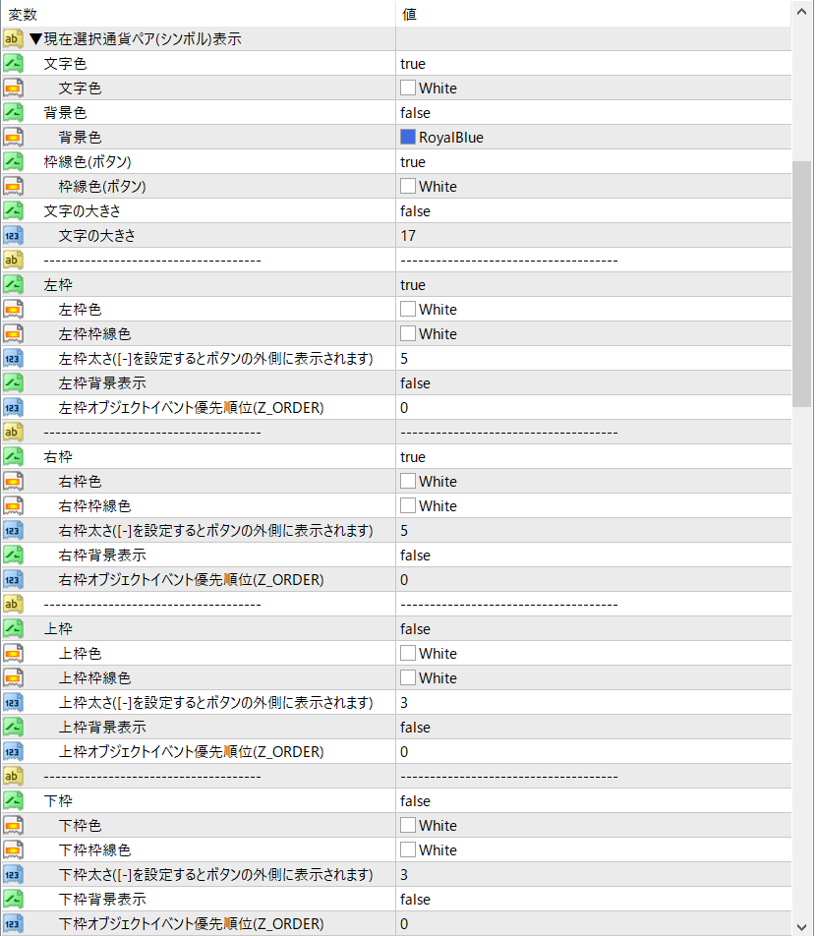
Task: Click the boolean icon of the 上枠 row
Action: pyautogui.click(x=13, y=628)
